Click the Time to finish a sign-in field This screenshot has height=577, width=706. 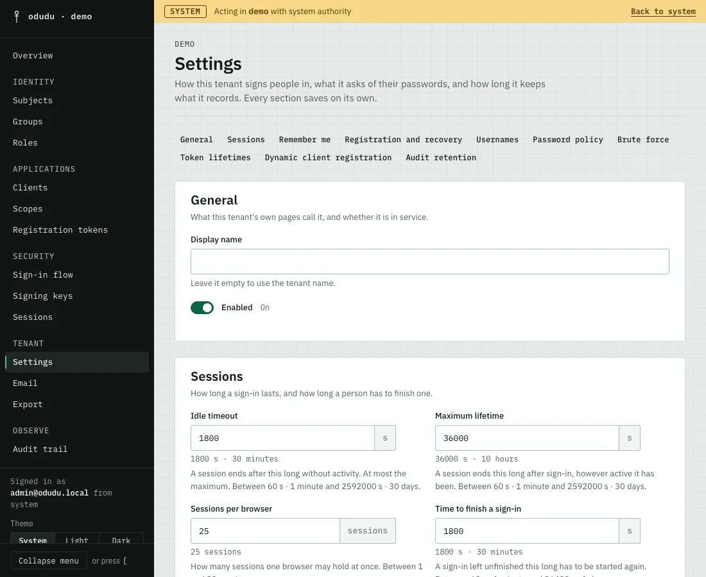[527, 531]
